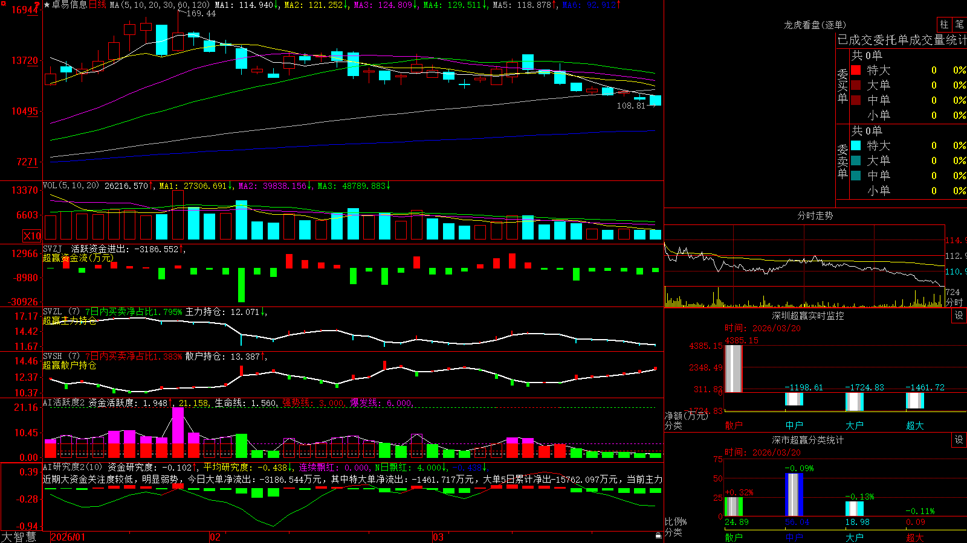
Task: Click the red question mark help icon
Action: point(37,5)
